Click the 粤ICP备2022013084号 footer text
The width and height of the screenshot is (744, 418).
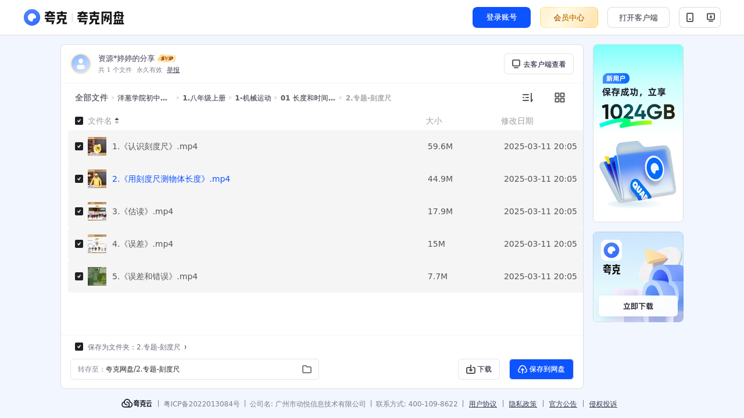point(202,404)
